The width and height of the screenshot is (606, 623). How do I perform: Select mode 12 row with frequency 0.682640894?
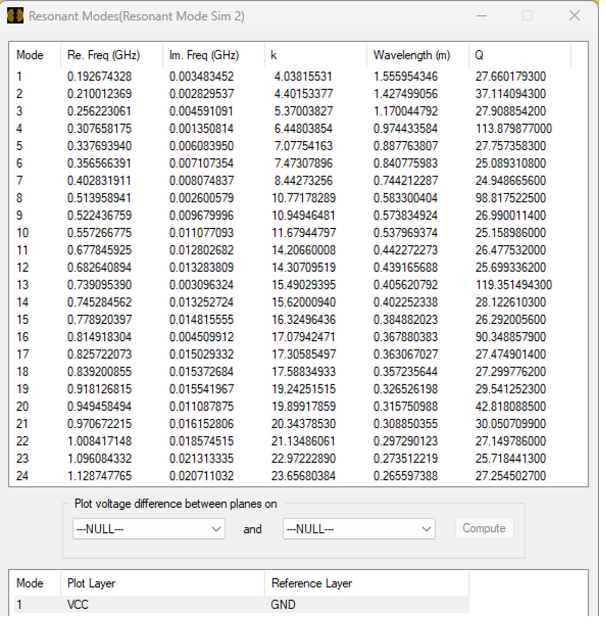pos(292,267)
